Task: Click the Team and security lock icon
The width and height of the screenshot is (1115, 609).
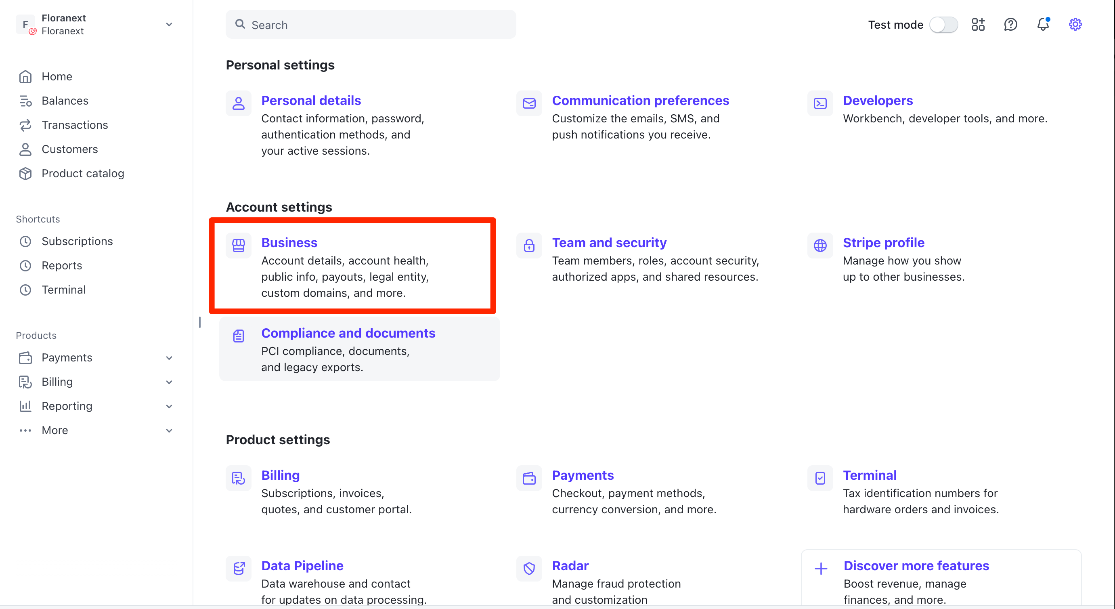Action: click(529, 245)
